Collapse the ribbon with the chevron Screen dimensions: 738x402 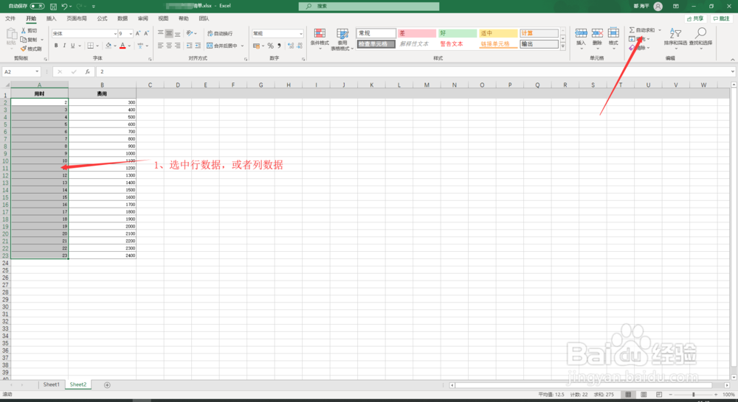click(733, 59)
